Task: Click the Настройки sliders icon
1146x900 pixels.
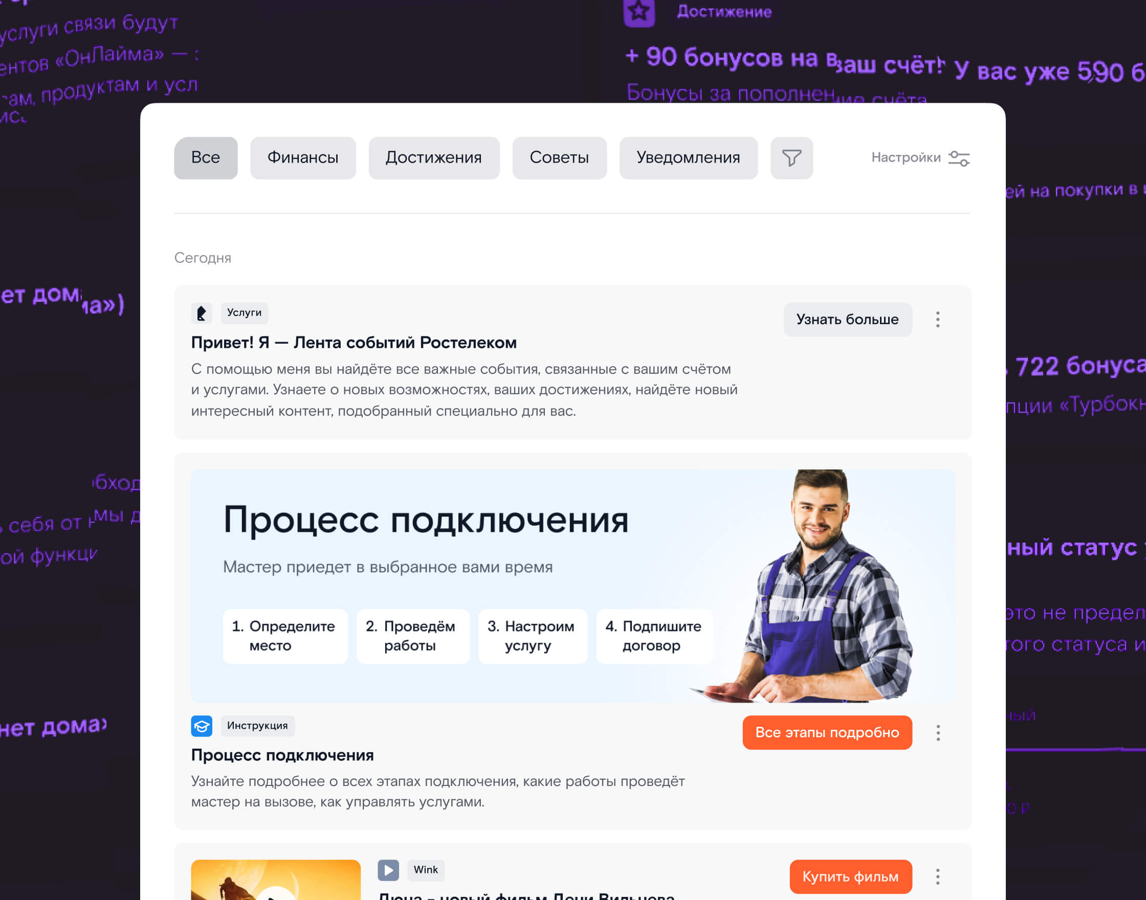Action: (x=959, y=158)
